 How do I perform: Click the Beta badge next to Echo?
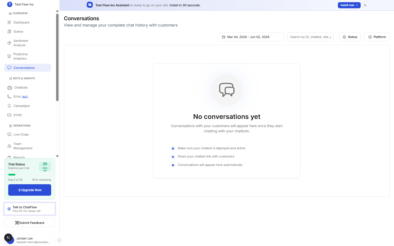point(25,97)
